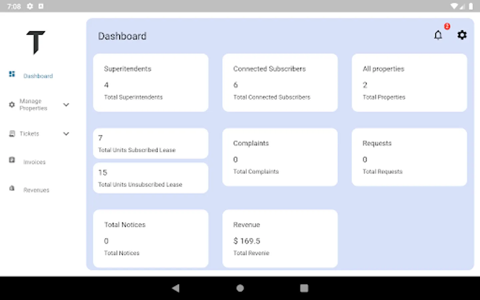Go to Dashboard menu item
Viewport: 480px width, 300px height.
pos(38,76)
